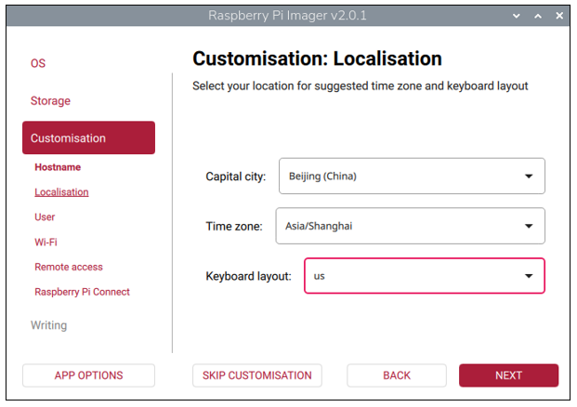Viewport: 577px width, 407px height.
Task: Click SKIP CUSTOMISATION button
Action: point(257,375)
